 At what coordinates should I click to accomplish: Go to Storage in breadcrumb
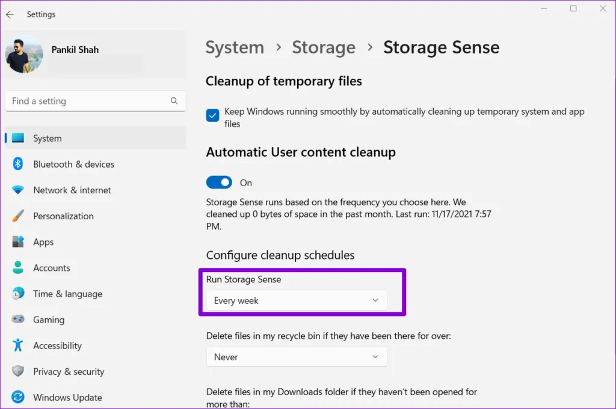pyautogui.click(x=323, y=47)
